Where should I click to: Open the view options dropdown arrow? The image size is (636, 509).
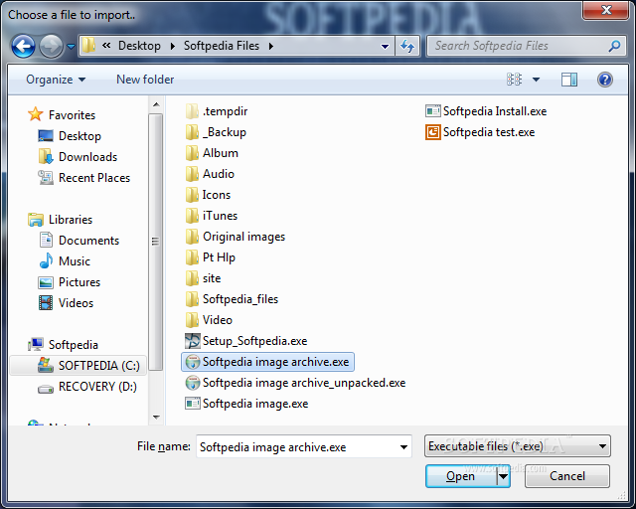[536, 80]
